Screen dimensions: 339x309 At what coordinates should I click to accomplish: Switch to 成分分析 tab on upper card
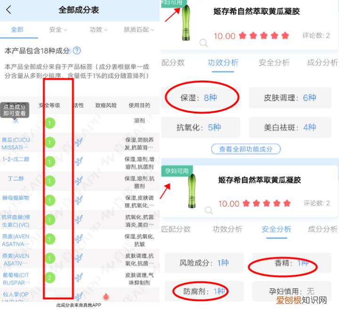[x=322, y=63]
